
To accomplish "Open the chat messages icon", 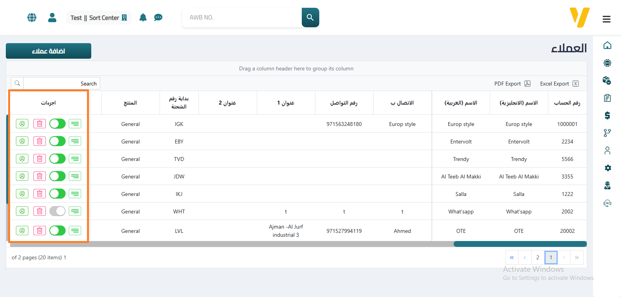I will point(158,17).
